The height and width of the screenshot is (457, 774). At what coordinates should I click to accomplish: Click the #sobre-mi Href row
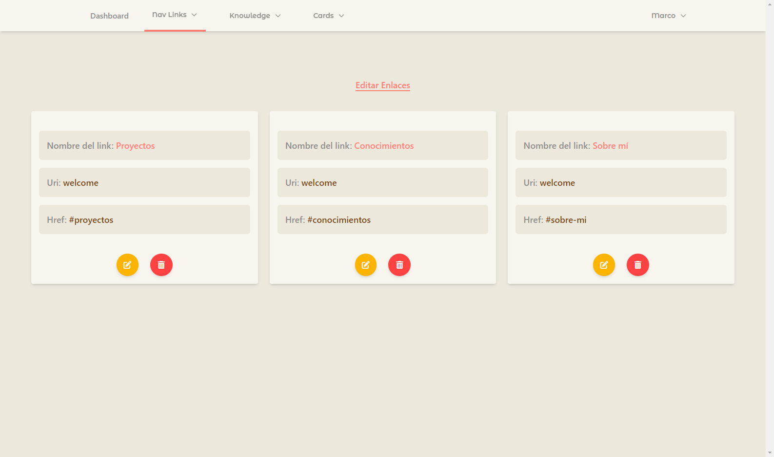pos(620,220)
